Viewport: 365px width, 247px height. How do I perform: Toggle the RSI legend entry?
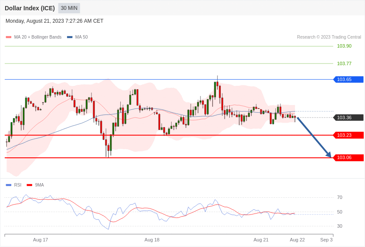pyautogui.click(x=13, y=185)
